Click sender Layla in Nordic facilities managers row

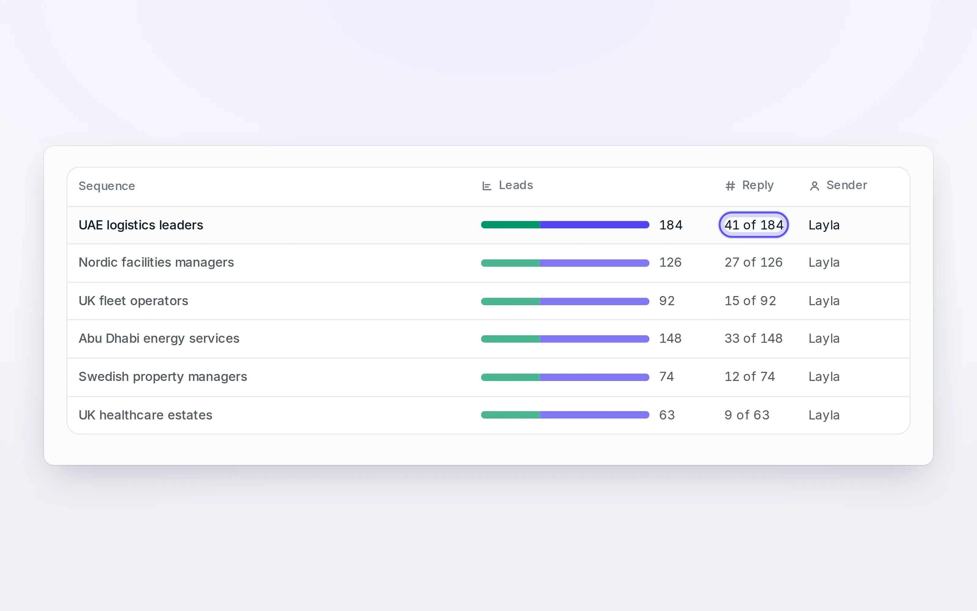(824, 263)
